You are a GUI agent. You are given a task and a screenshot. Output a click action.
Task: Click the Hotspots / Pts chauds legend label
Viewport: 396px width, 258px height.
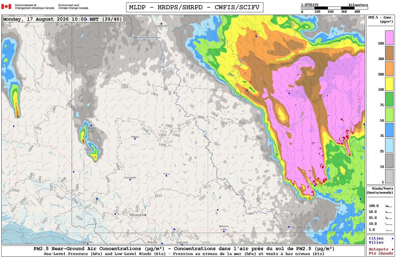pyautogui.click(x=381, y=251)
